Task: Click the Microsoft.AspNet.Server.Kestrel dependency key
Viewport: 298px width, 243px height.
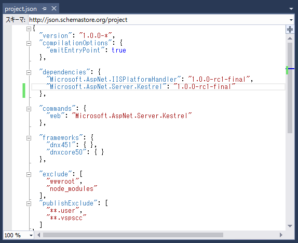Action: click(x=106, y=87)
